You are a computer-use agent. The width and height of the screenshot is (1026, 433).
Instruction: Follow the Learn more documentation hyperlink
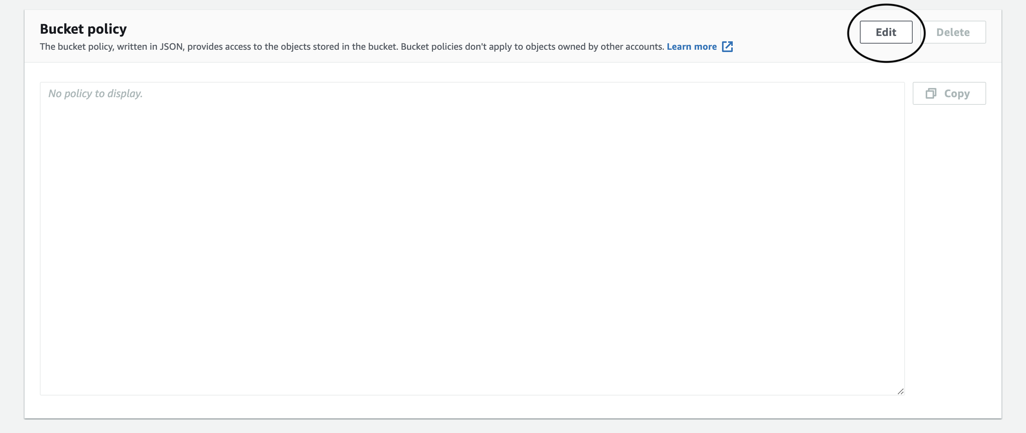(692, 47)
